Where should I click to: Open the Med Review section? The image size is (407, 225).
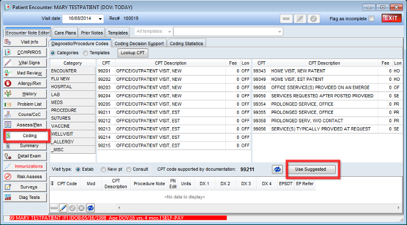coord(25,73)
